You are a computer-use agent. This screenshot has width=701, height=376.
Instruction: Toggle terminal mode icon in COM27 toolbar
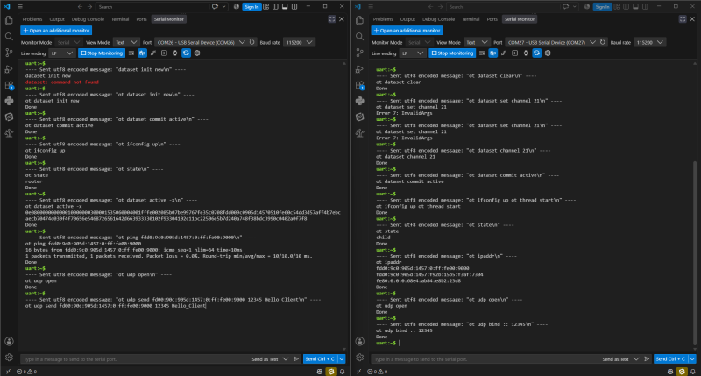tap(514, 53)
